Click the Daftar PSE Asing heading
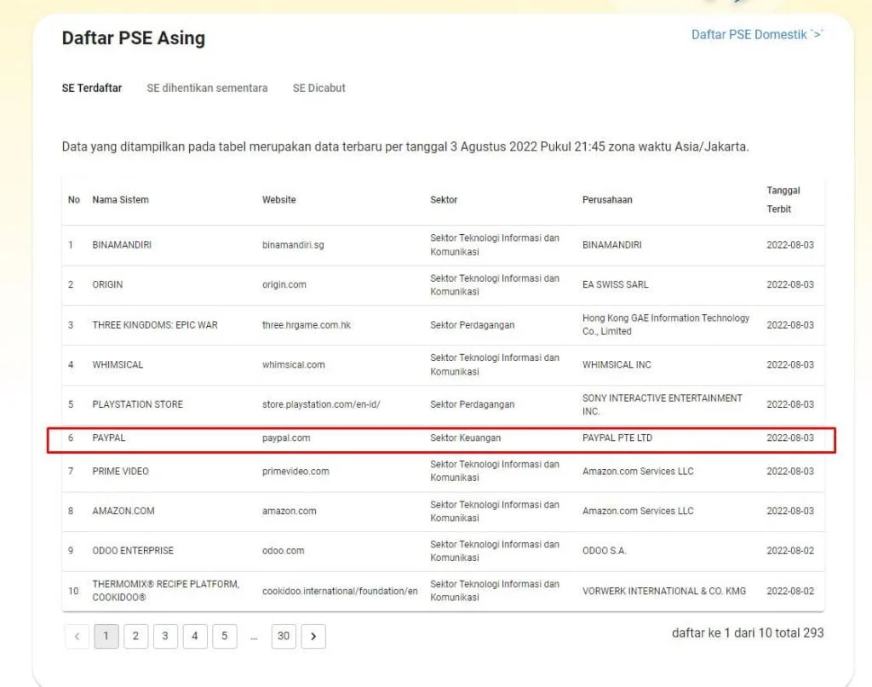 [x=134, y=37]
